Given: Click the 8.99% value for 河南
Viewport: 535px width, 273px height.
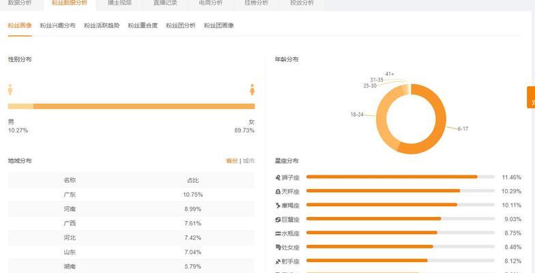Looking at the screenshot, I should (x=192, y=209).
